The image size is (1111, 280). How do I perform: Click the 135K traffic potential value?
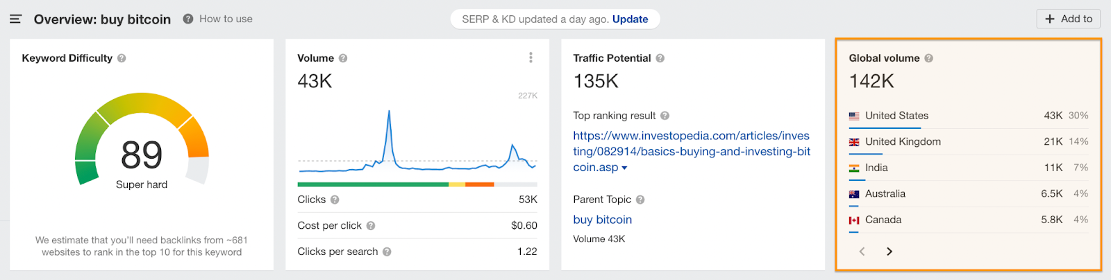596,82
